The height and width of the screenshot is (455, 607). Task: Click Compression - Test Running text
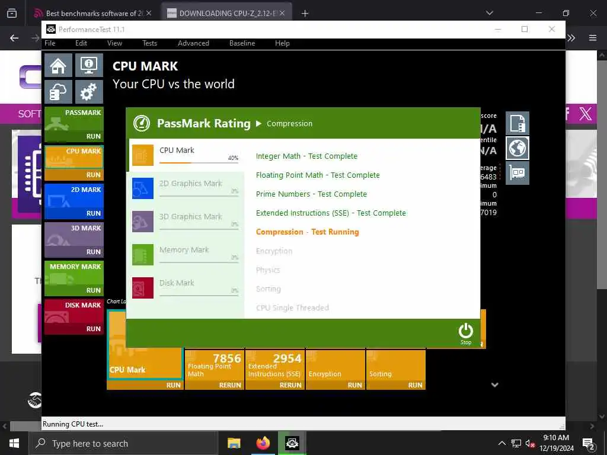[x=308, y=232]
